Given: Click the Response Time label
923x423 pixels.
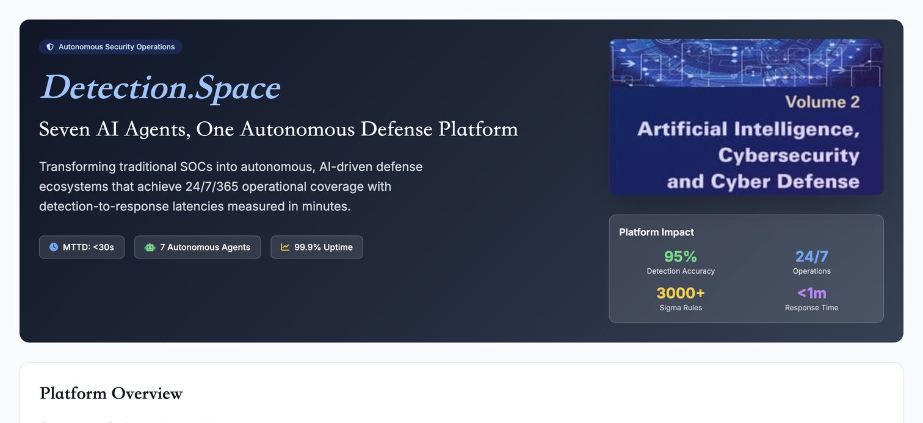Looking at the screenshot, I should pyautogui.click(x=811, y=308).
